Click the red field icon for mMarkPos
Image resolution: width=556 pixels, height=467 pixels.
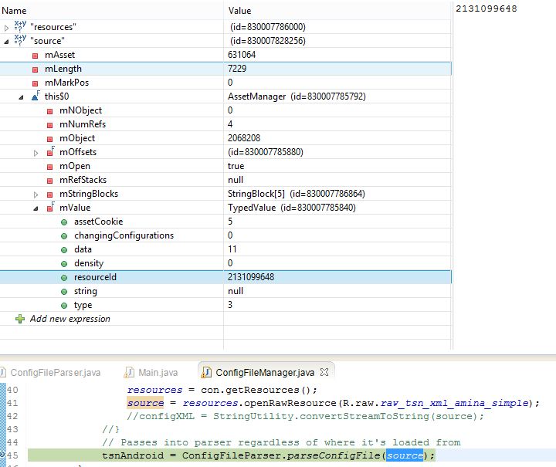pyautogui.click(x=35, y=83)
